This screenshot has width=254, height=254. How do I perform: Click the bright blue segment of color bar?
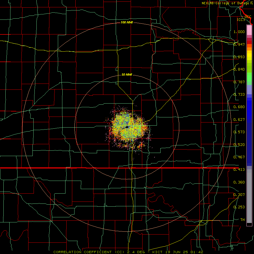pyautogui.click(x=249, y=110)
